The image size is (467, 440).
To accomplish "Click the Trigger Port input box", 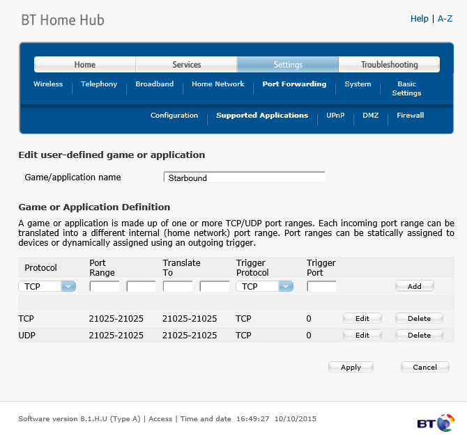I will (321, 286).
